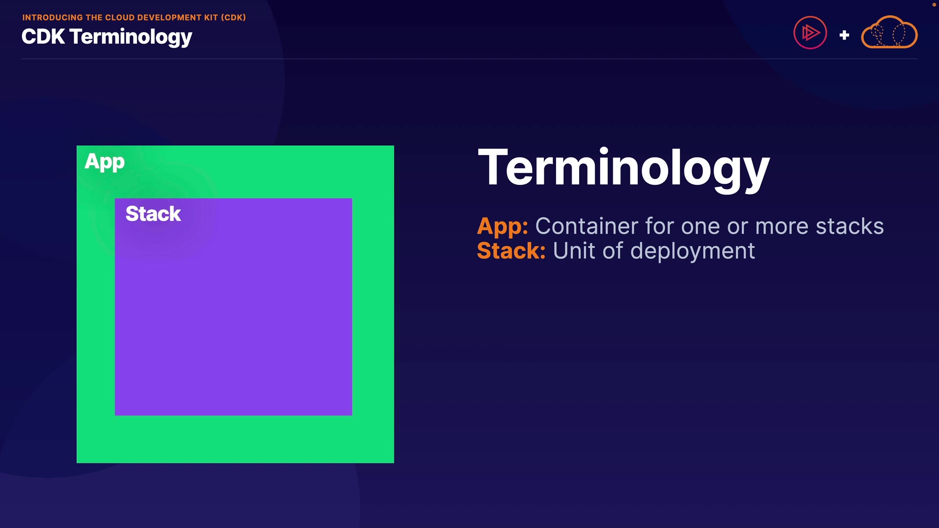This screenshot has width=939, height=528.
Task: Click the word "stacks" in App definition
Action: (x=850, y=226)
